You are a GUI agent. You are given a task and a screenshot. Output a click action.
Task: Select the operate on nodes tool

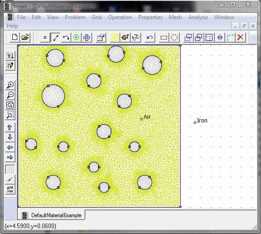pyautogui.click(x=45, y=38)
